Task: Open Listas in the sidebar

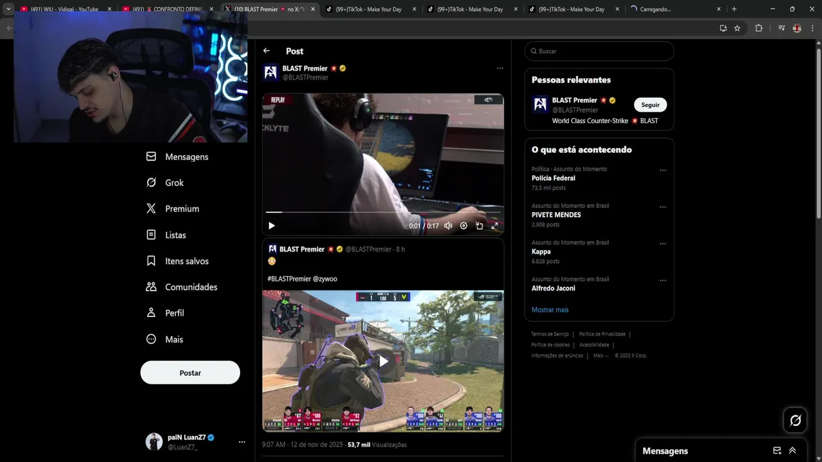Action: [166, 235]
